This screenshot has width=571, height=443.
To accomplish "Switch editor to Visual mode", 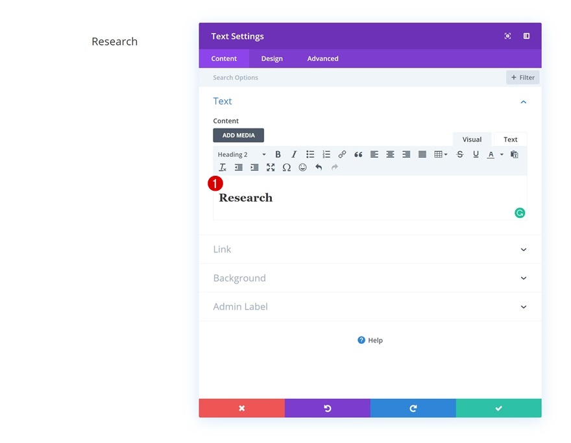I will 472,139.
